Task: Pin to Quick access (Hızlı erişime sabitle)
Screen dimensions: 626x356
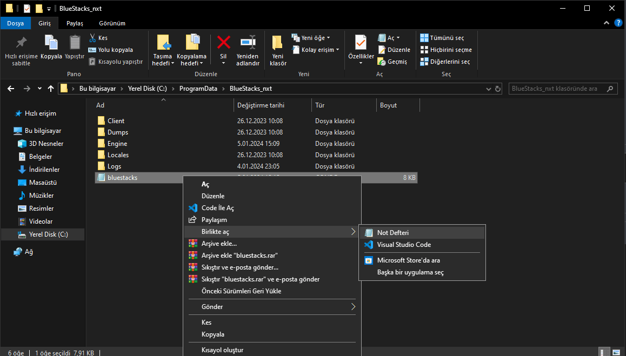Action: click(21, 51)
